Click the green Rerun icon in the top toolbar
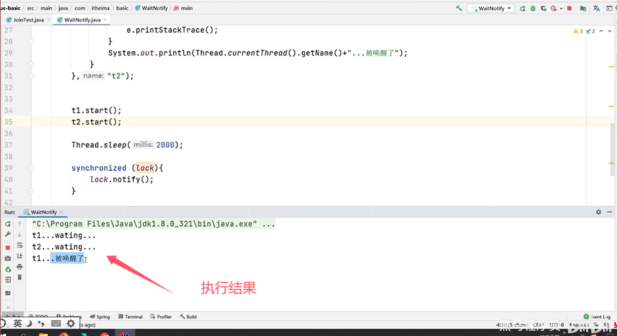The image size is (617, 336). [522, 8]
